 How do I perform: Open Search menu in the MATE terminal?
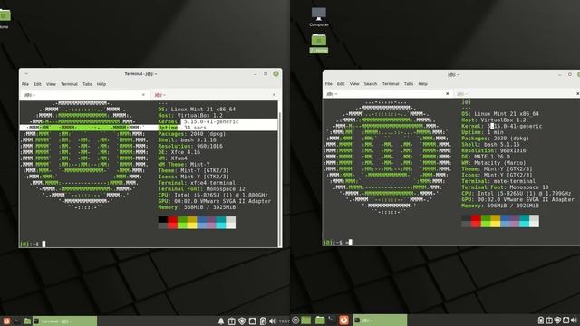[371, 84]
